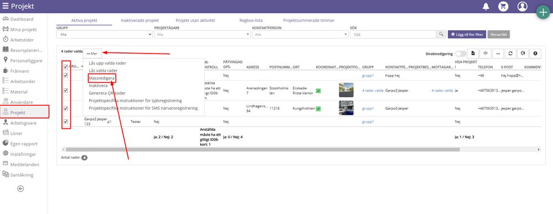Open the shopping cart icon

503,6
